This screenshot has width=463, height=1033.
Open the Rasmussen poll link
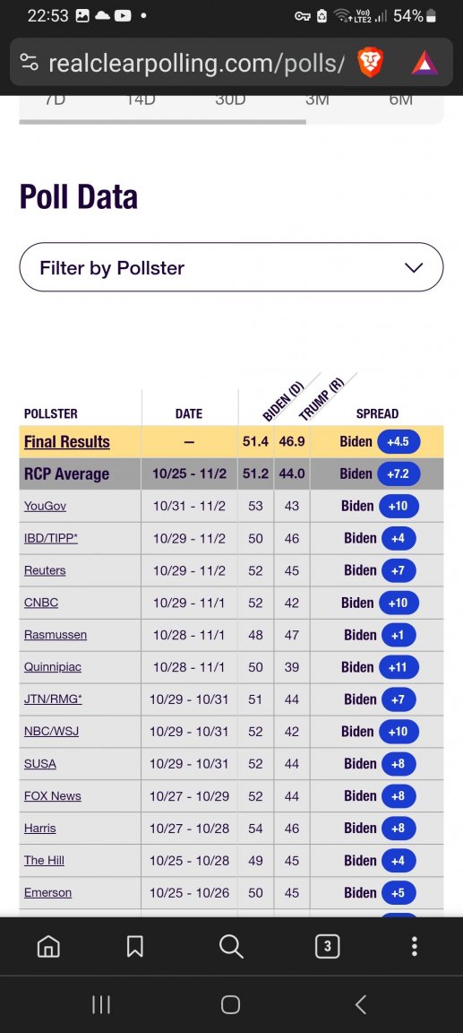[x=56, y=635]
